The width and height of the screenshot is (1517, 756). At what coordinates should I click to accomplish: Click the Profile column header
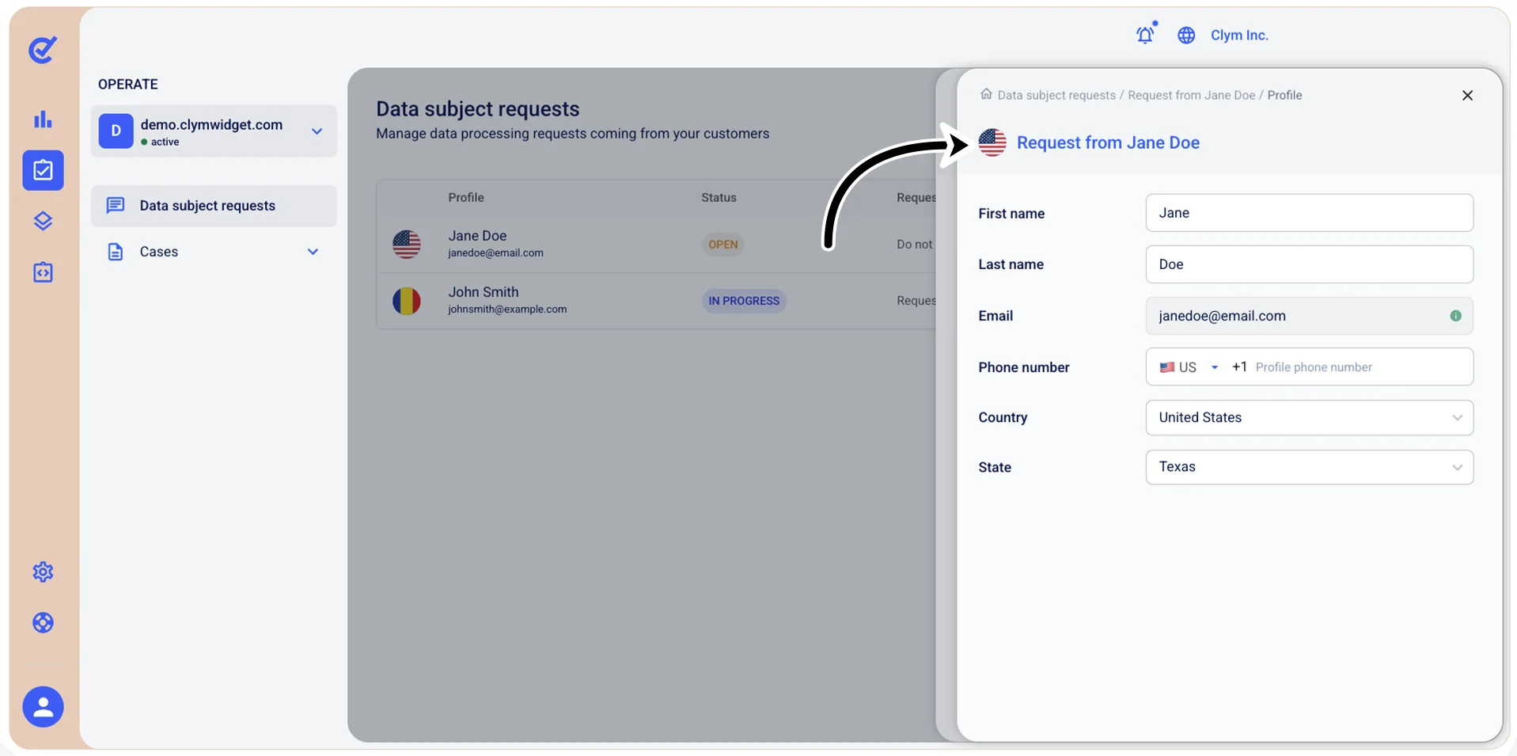coord(466,198)
